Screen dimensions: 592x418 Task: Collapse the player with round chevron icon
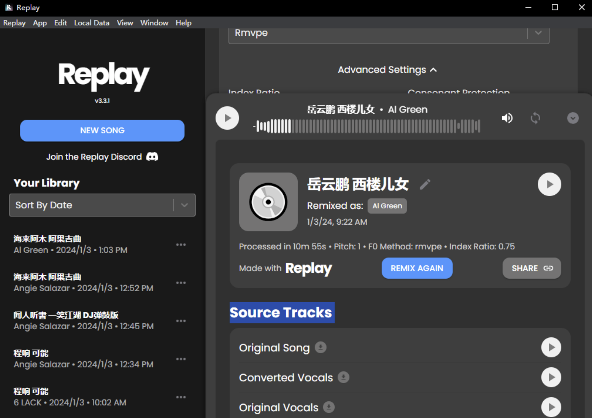point(573,118)
